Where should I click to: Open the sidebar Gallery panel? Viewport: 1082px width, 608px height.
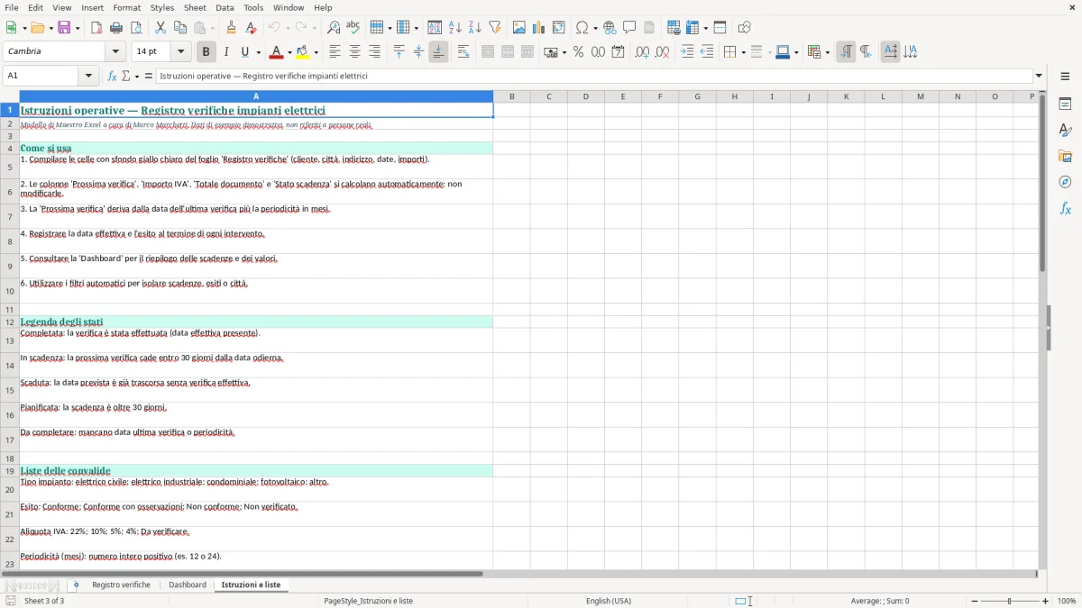click(x=1065, y=157)
